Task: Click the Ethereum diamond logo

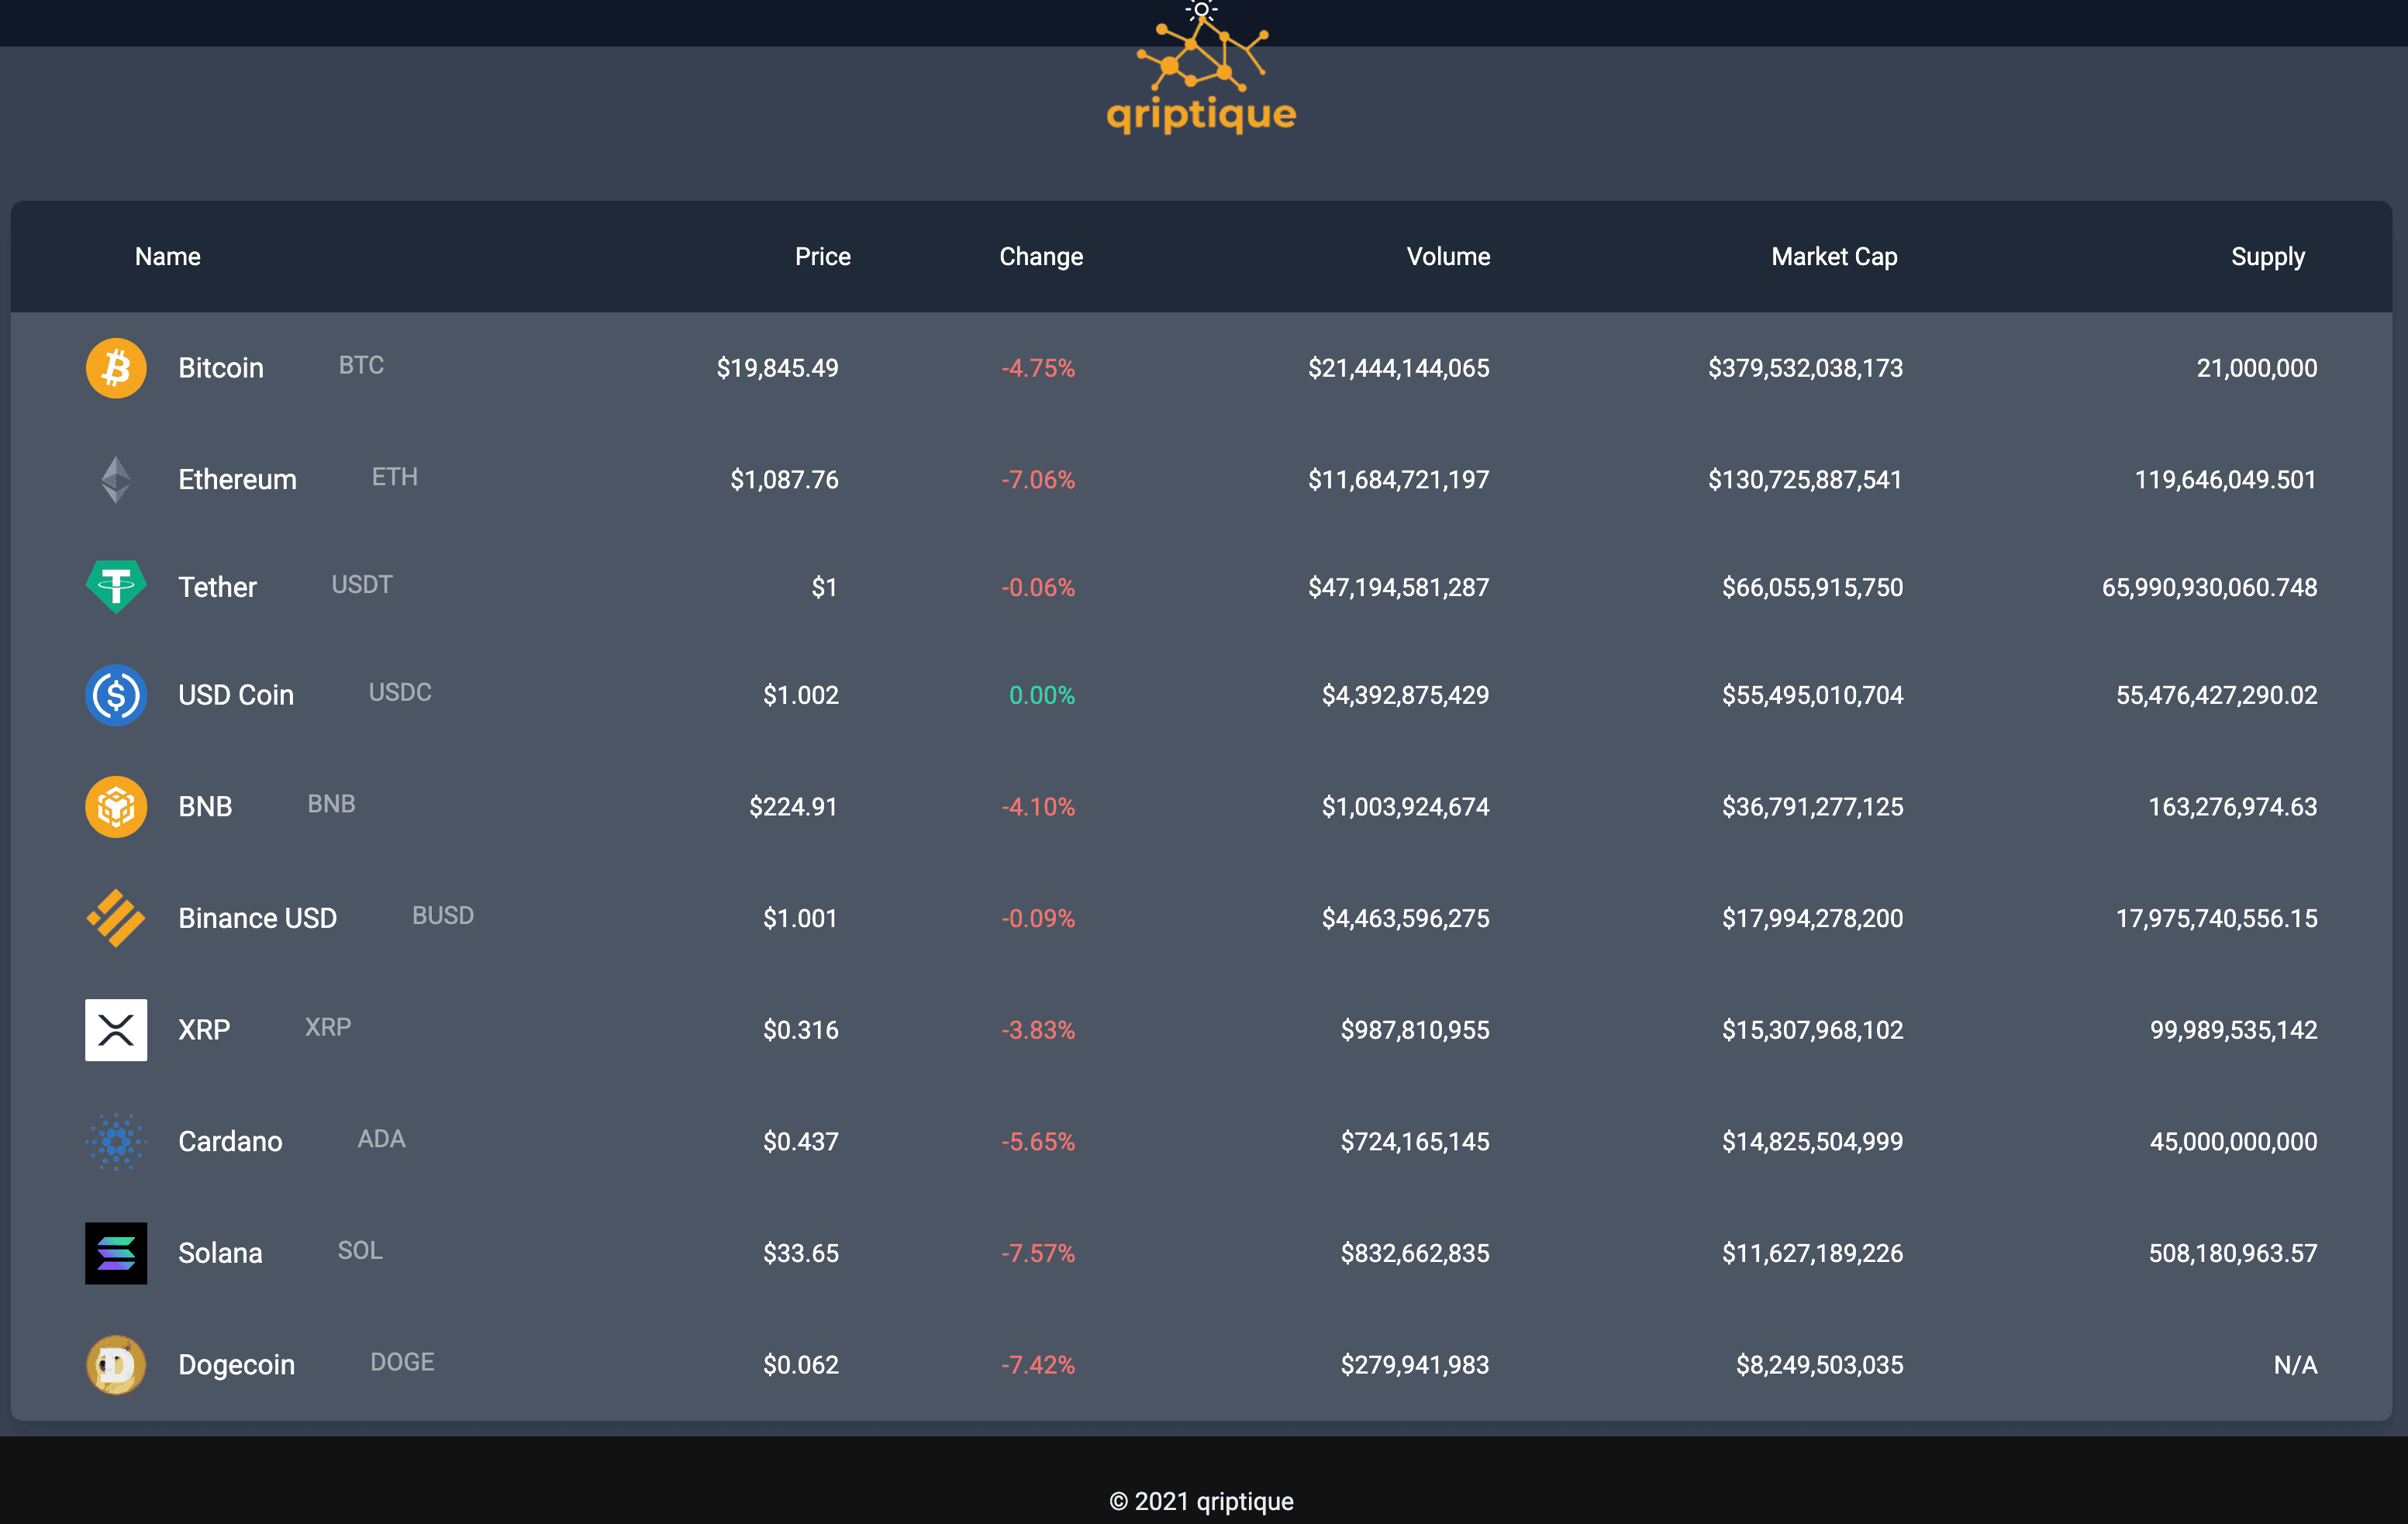Action: (x=116, y=480)
